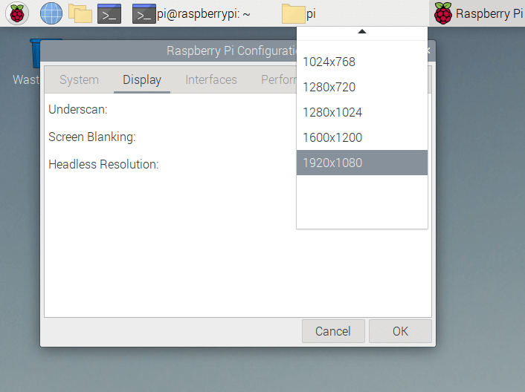Select the Display tab
525x392 pixels.
click(142, 80)
